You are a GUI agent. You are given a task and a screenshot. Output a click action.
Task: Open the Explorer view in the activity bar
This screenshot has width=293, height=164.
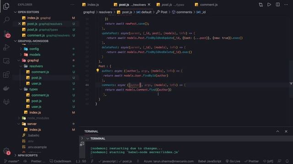[x=6, y=6]
